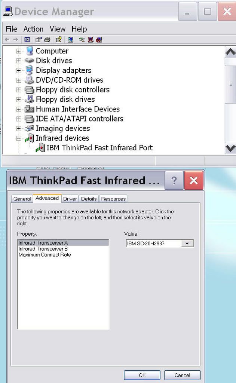Open the Value dropdown for transceiver
236x383 pixels.
(187, 244)
